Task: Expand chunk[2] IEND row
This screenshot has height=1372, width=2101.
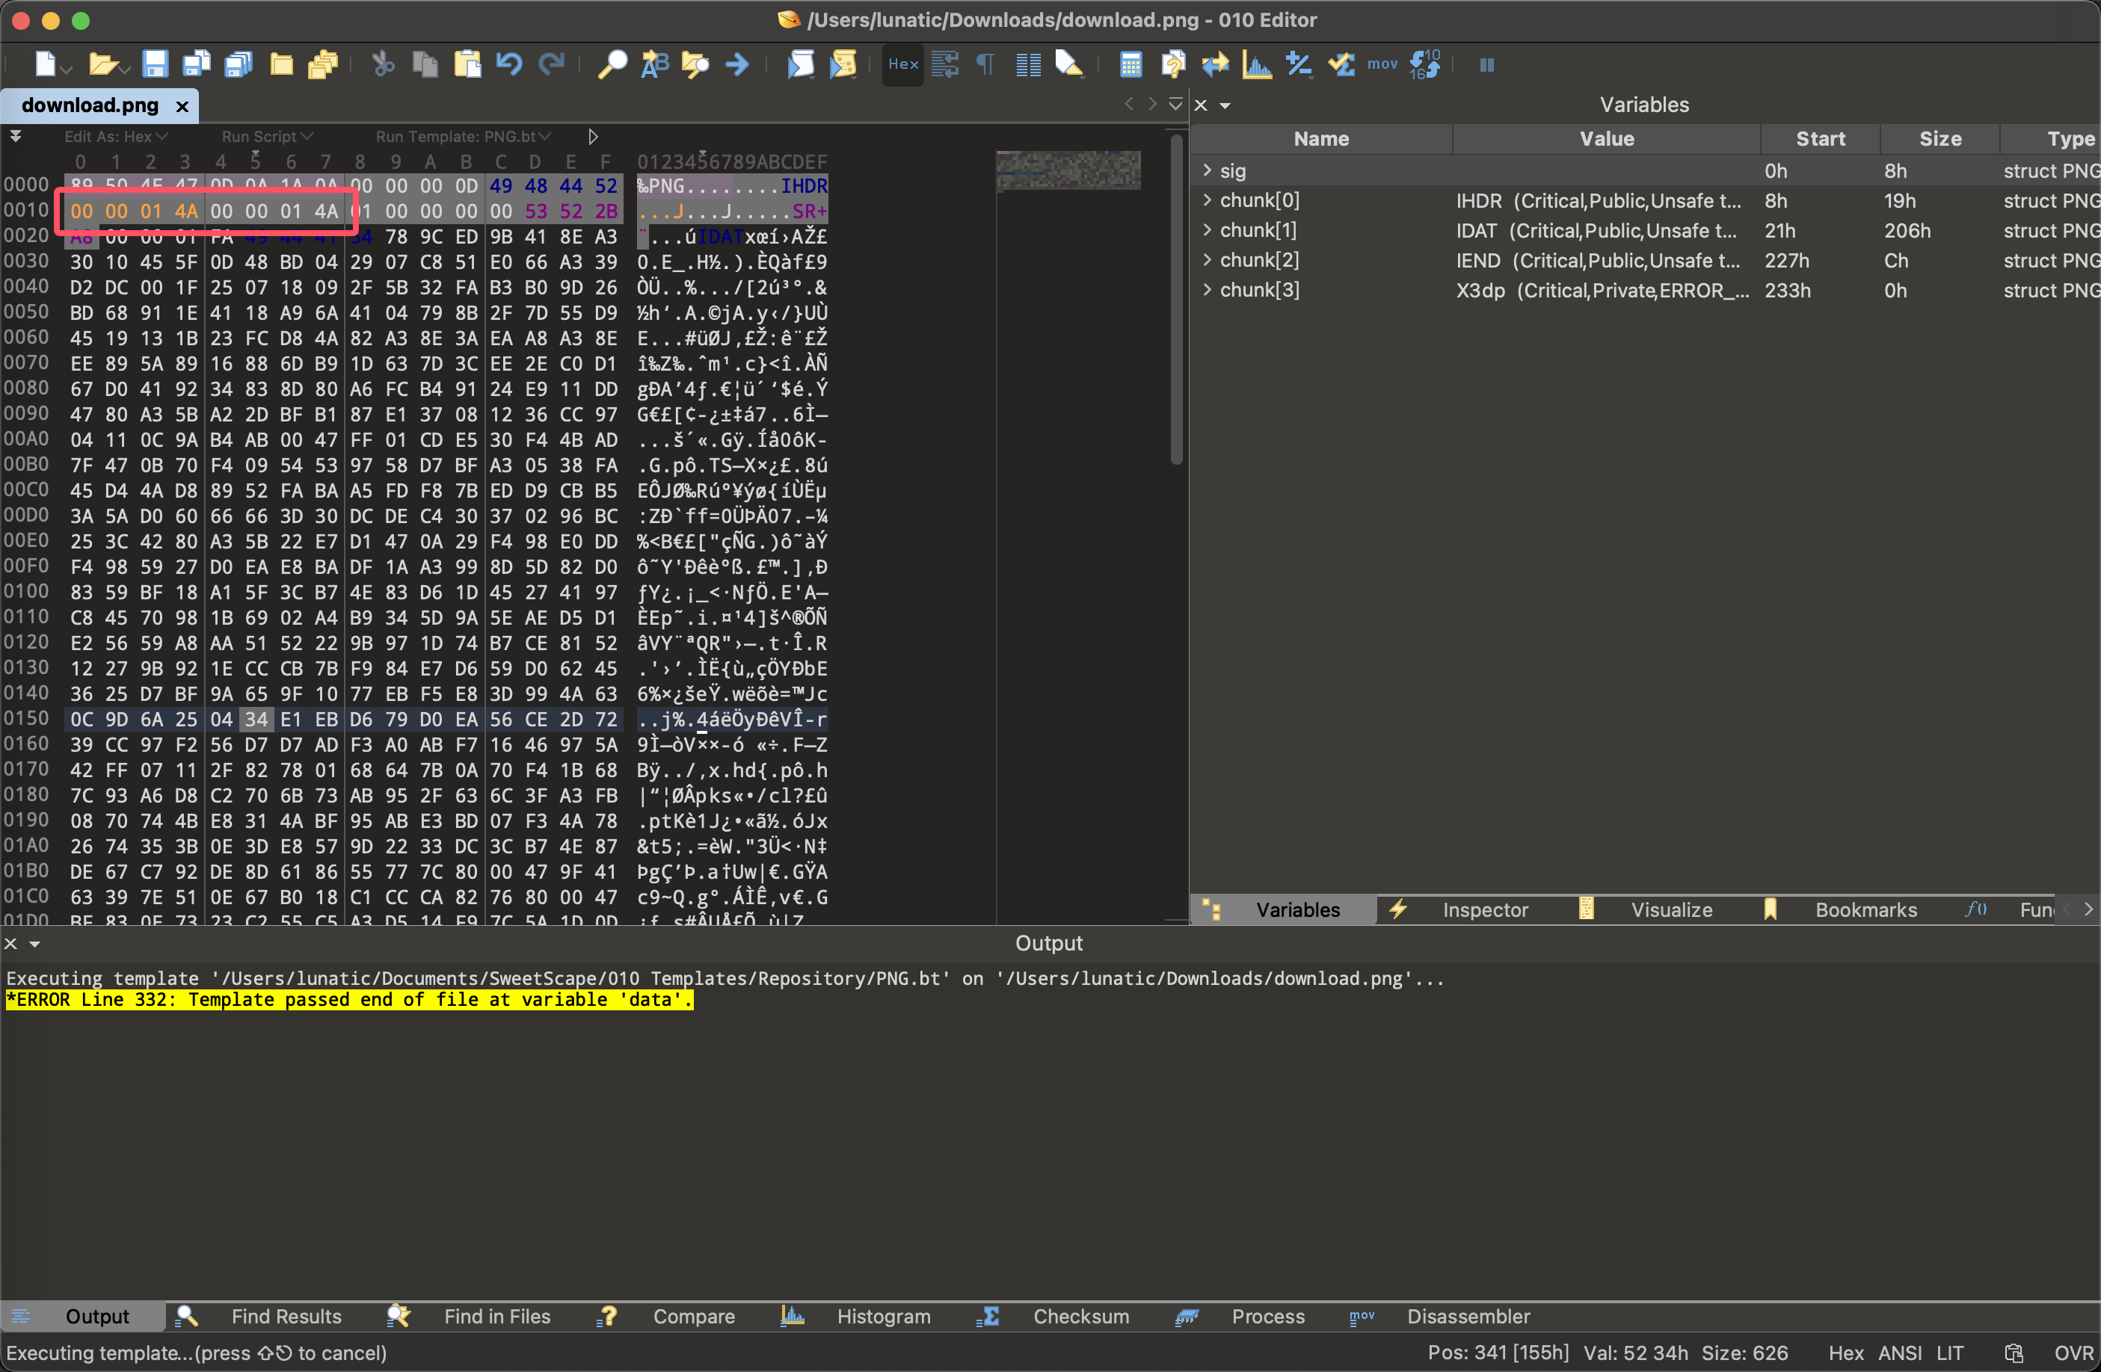Action: (x=1208, y=259)
